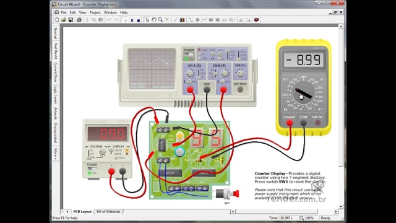Click the oscilloscope GND terminal
This screenshot has width=396, height=223.
(207, 89)
